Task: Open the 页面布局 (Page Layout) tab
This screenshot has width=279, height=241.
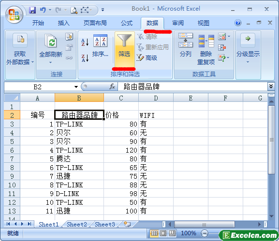Action: pos(95,23)
